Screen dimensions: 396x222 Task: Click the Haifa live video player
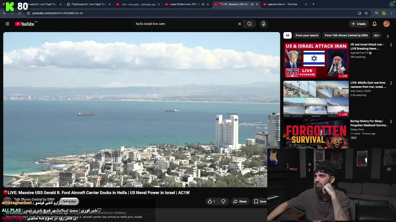(x=141, y=109)
